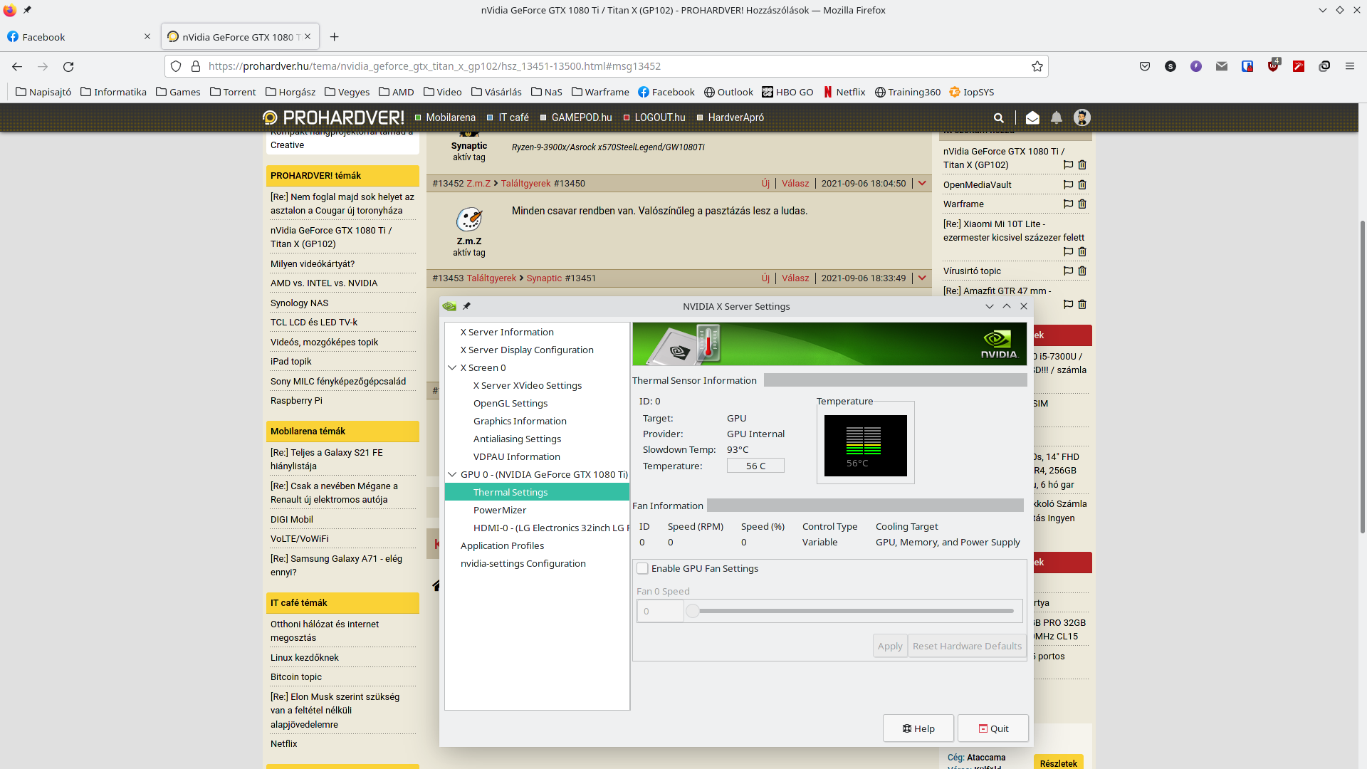Click the Pocket save icon in toolbar
The height and width of the screenshot is (769, 1367).
pos(1145,66)
